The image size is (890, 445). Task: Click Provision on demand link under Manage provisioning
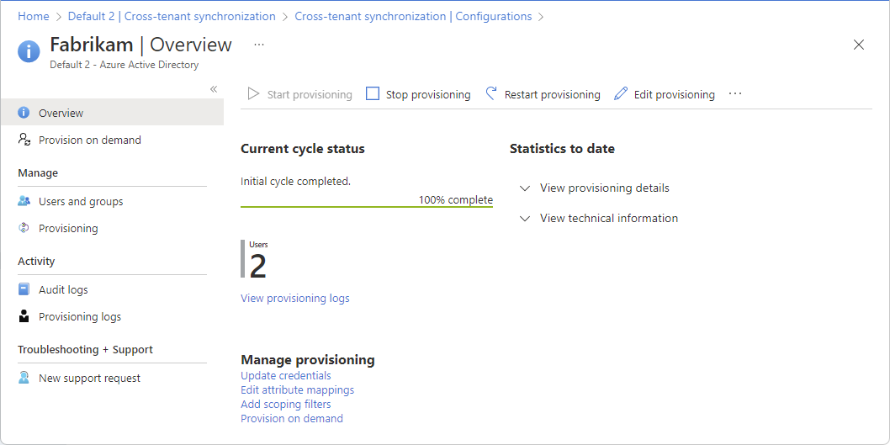click(292, 418)
